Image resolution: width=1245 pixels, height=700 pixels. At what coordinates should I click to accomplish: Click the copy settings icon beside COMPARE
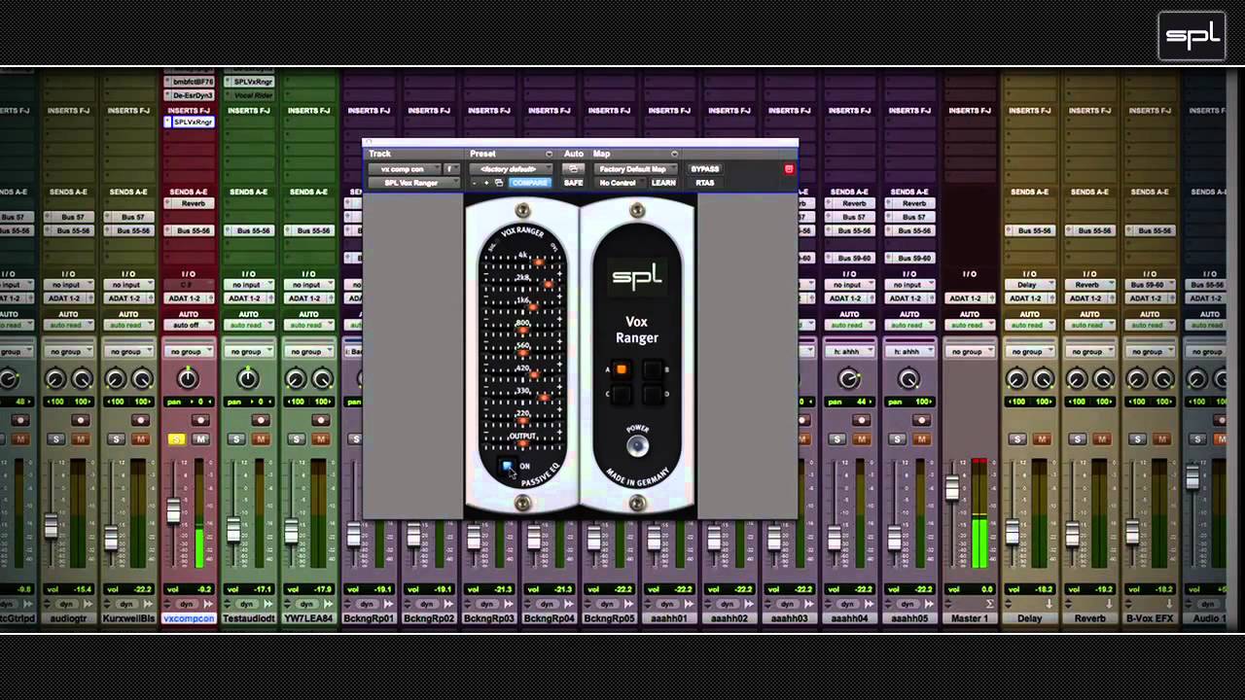[x=499, y=183]
